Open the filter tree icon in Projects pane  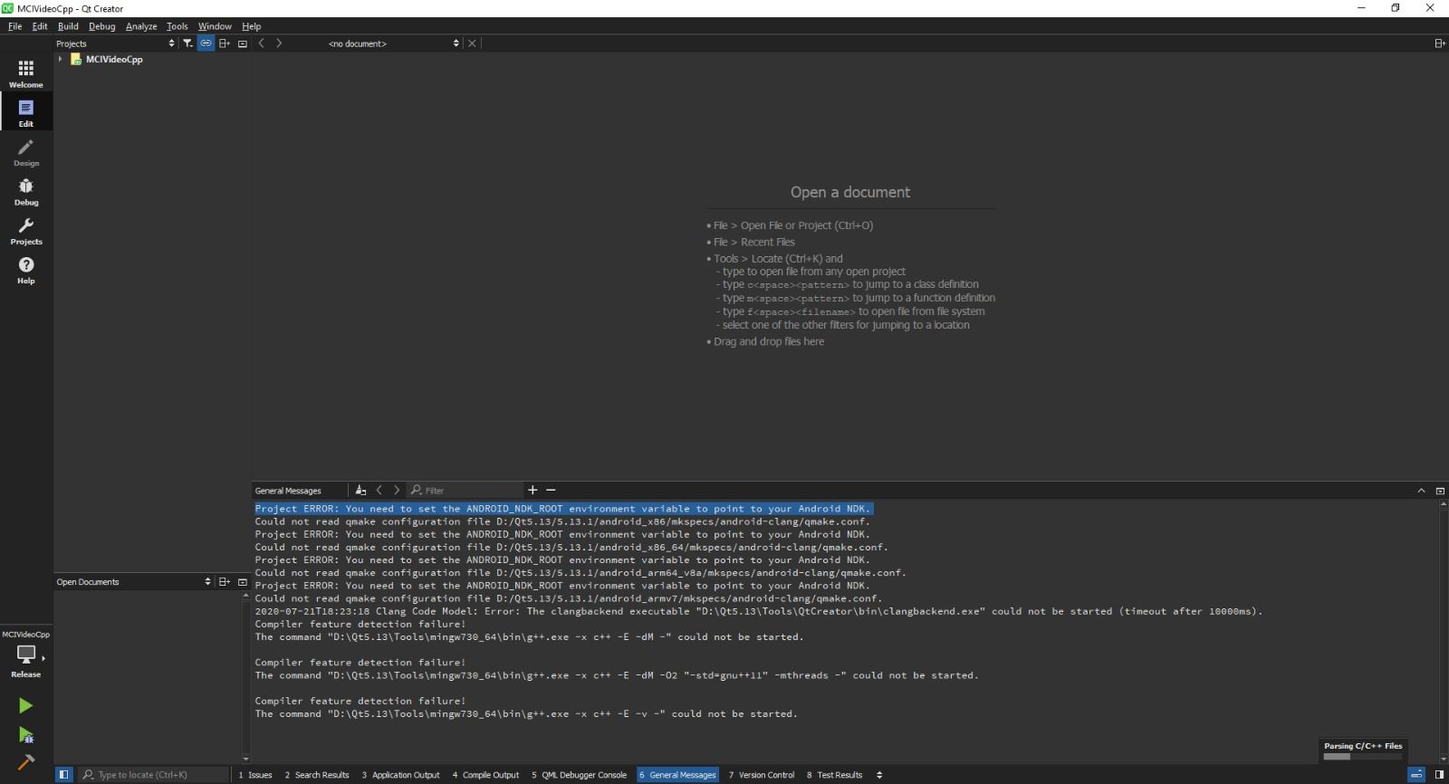pyautogui.click(x=187, y=43)
